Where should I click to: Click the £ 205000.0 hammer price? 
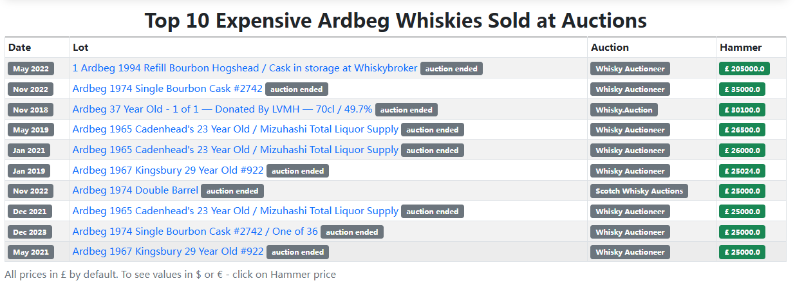pyautogui.click(x=744, y=69)
